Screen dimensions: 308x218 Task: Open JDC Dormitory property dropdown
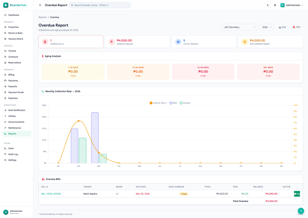coord(240,27)
